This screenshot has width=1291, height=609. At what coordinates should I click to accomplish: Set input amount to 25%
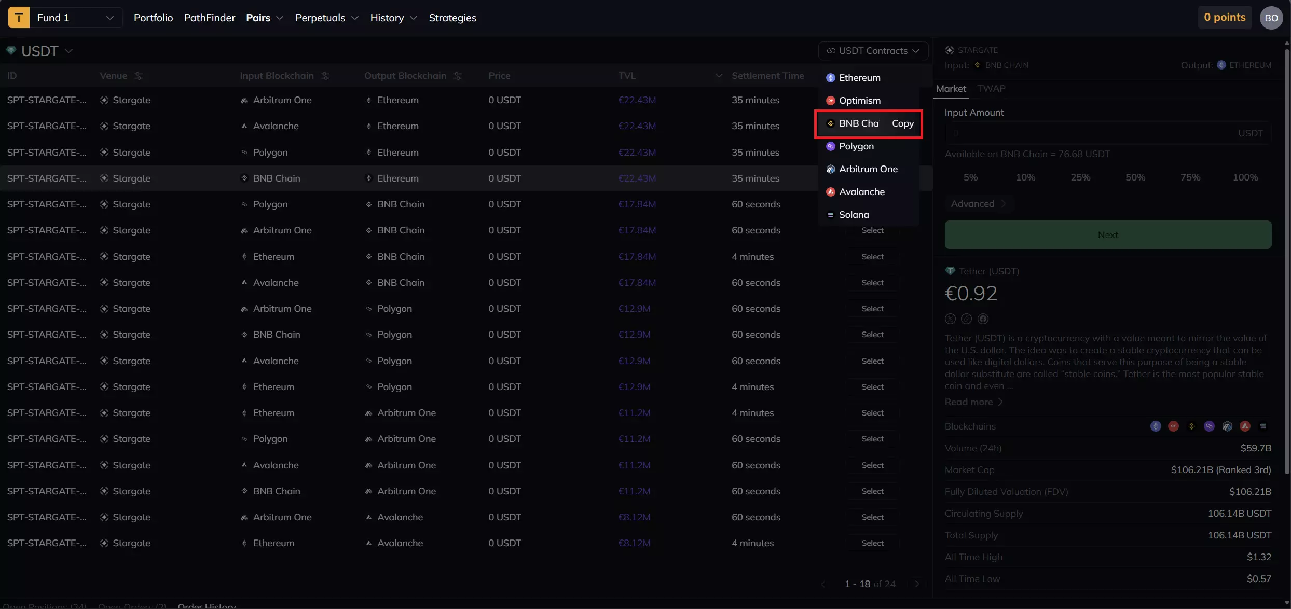coord(1080,177)
